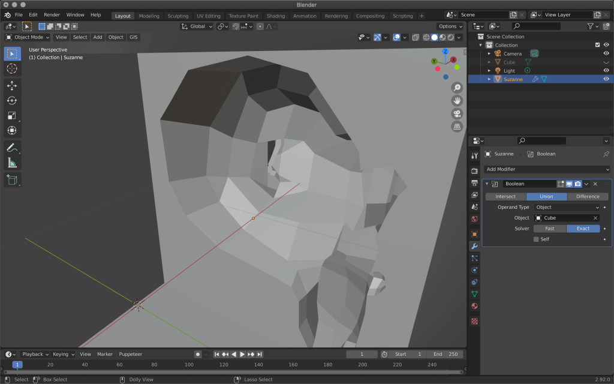Click the current frame field in the timeline
This screenshot has height=384, width=614.
point(362,354)
